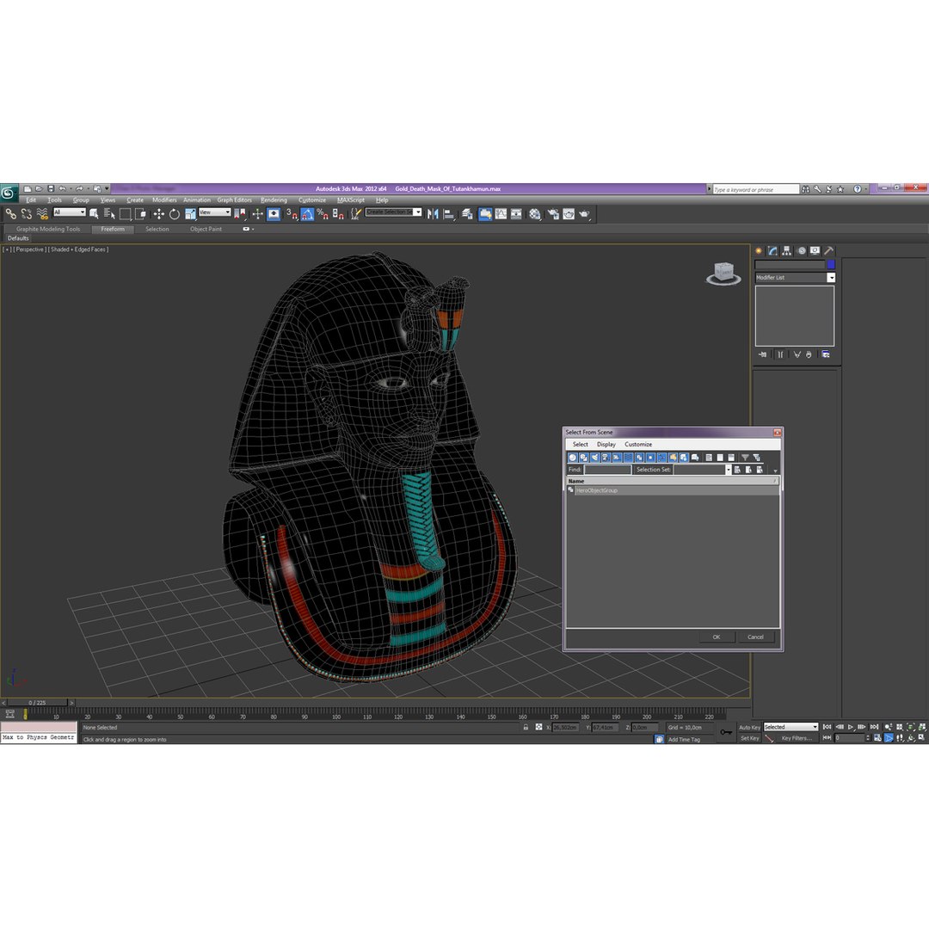
Task: Click the Unlink Selection tool
Action: [x=27, y=214]
